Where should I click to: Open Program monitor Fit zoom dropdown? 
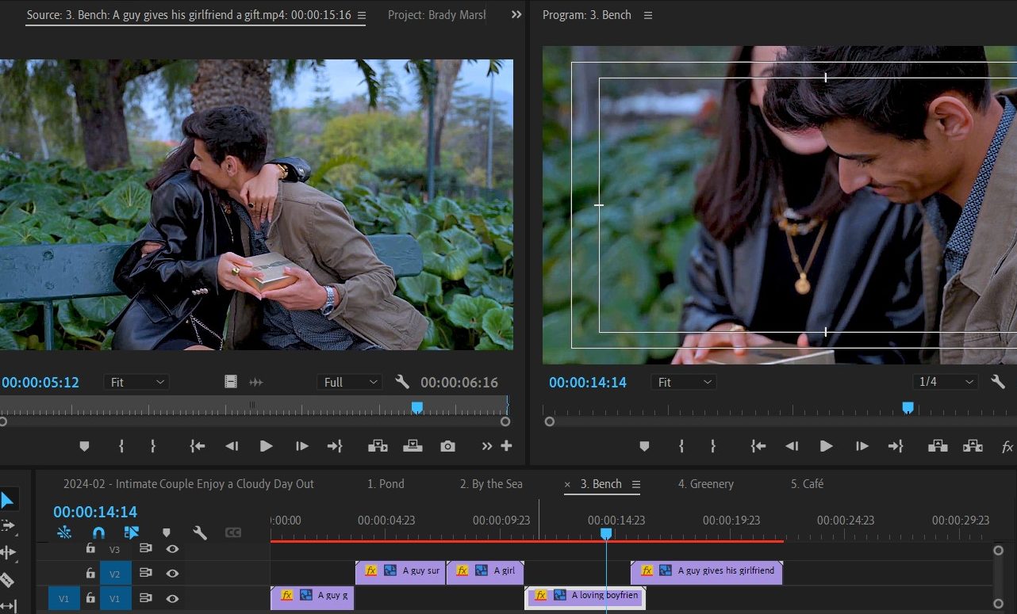[x=684, y=382]
